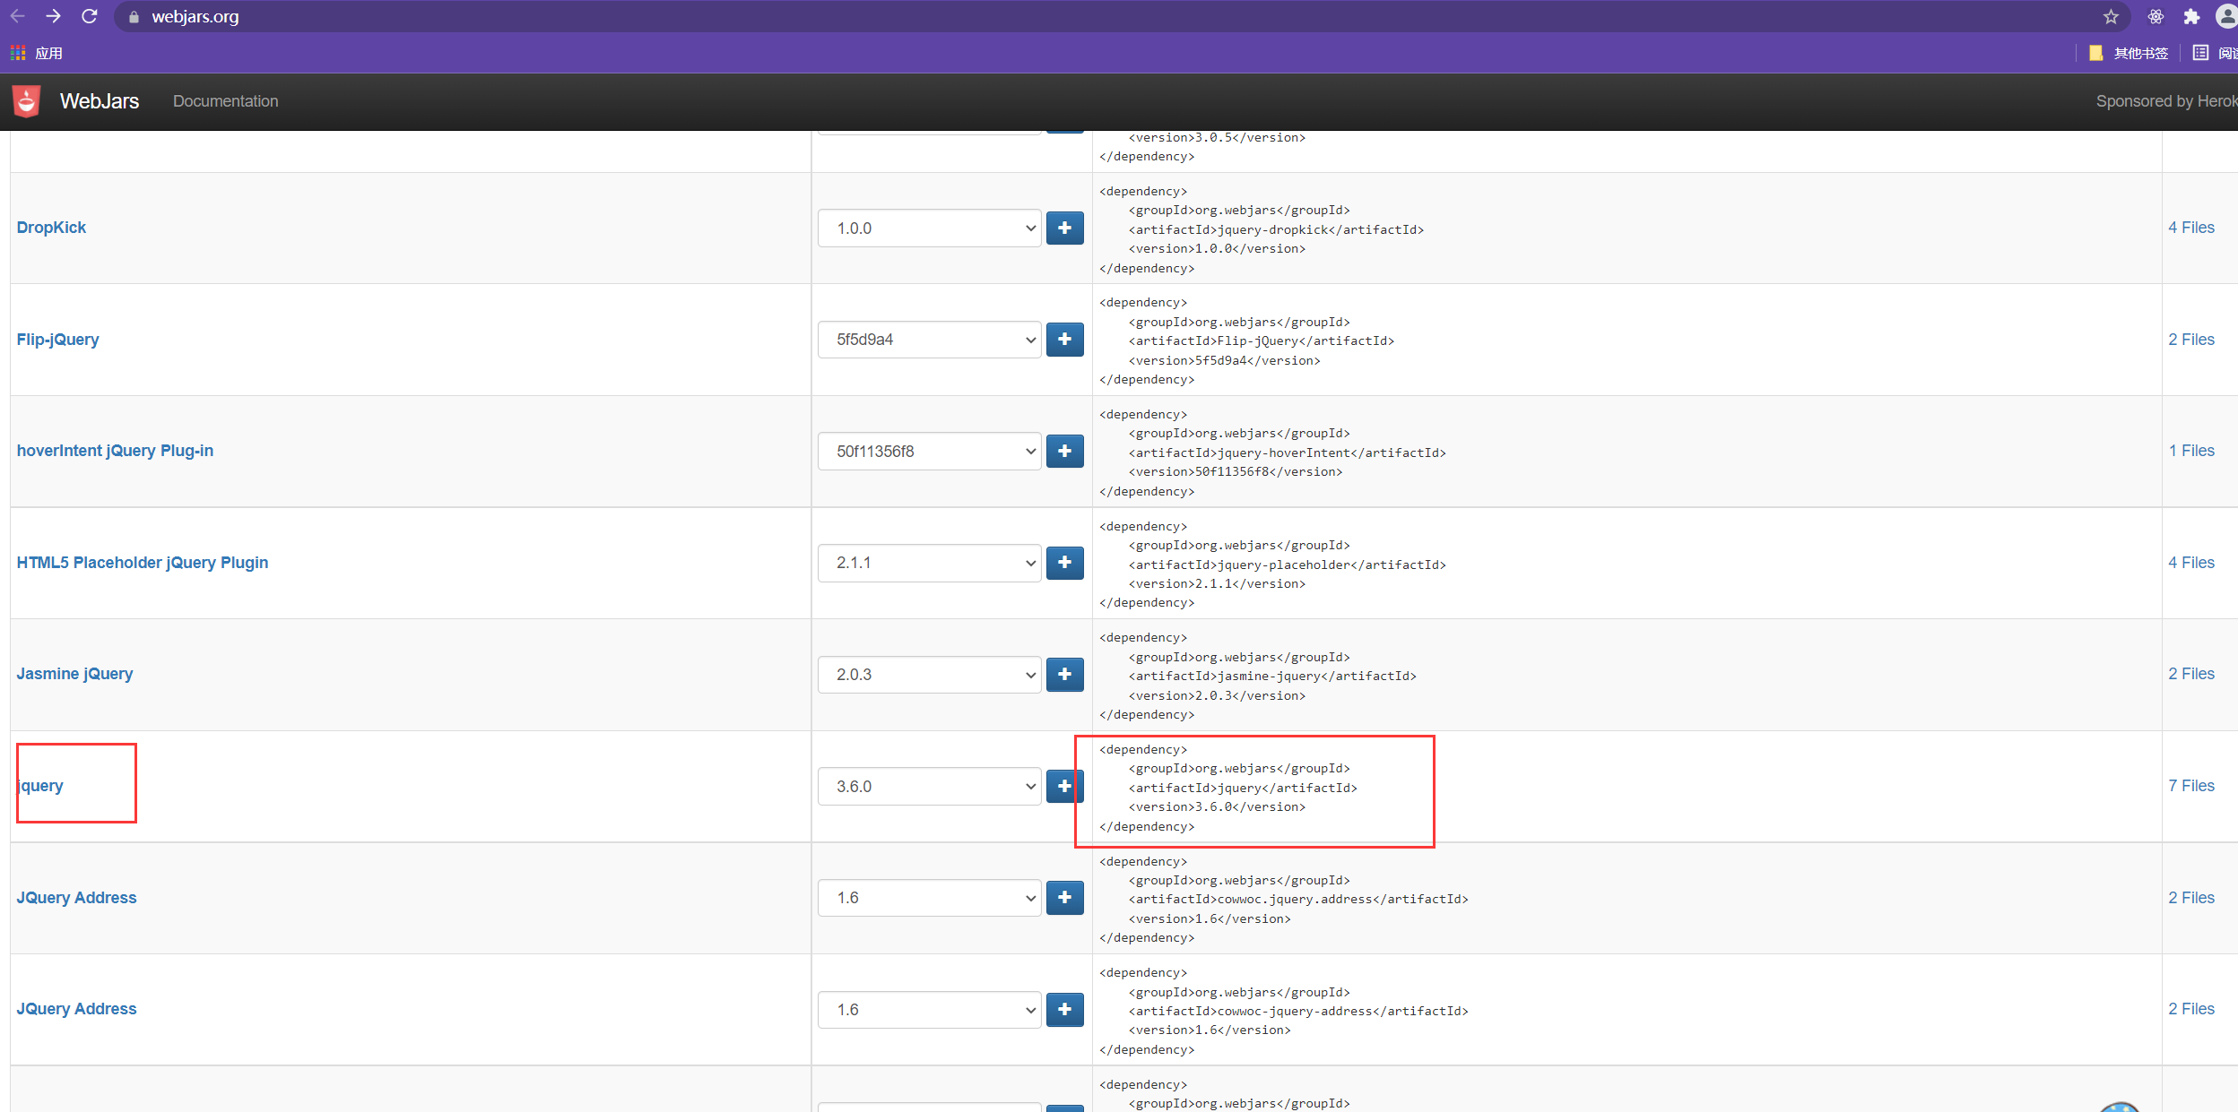Click the jquery-placeholder artifactId line
The width and height of the screenshot is (2238, 1112).
[x=1287, y=565]
